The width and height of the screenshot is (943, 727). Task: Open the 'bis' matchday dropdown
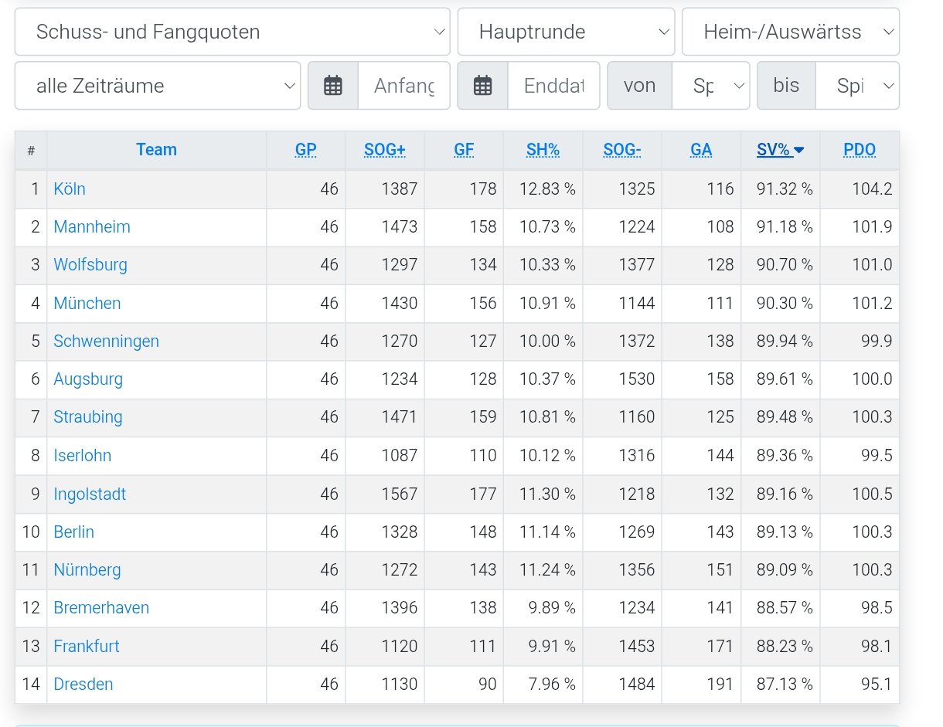(856, 86)
